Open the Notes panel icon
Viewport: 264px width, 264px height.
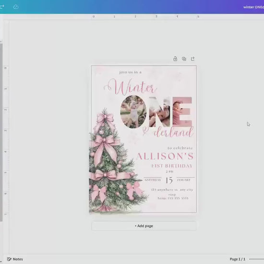(9, 259)
